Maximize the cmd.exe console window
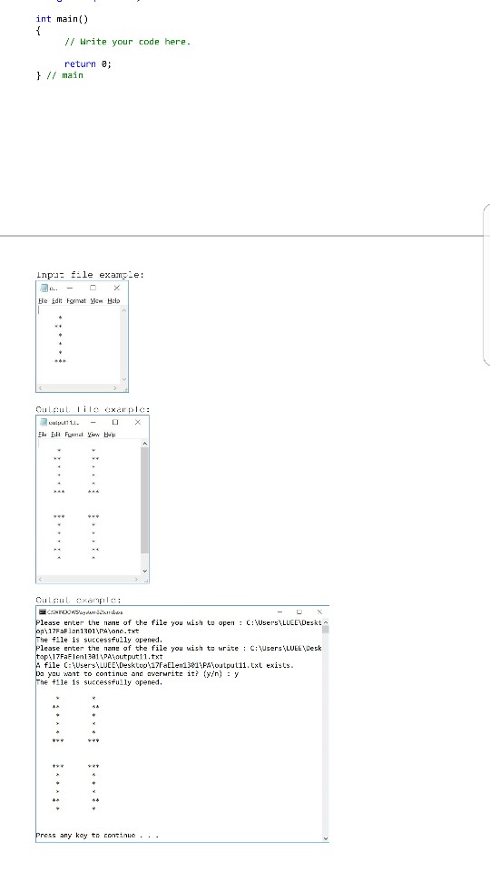 pyautogui.click(x=299, y=612)
